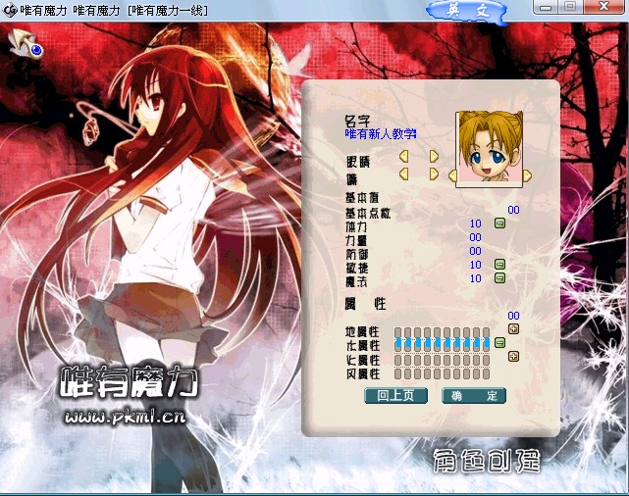Decrease 水属性 with minus button

(x=499, y=342)
